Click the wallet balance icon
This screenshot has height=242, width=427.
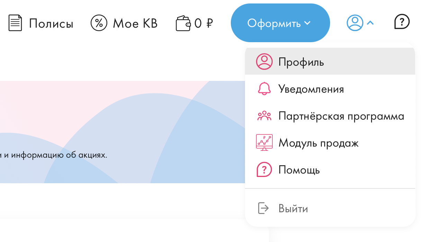[183, 24]
